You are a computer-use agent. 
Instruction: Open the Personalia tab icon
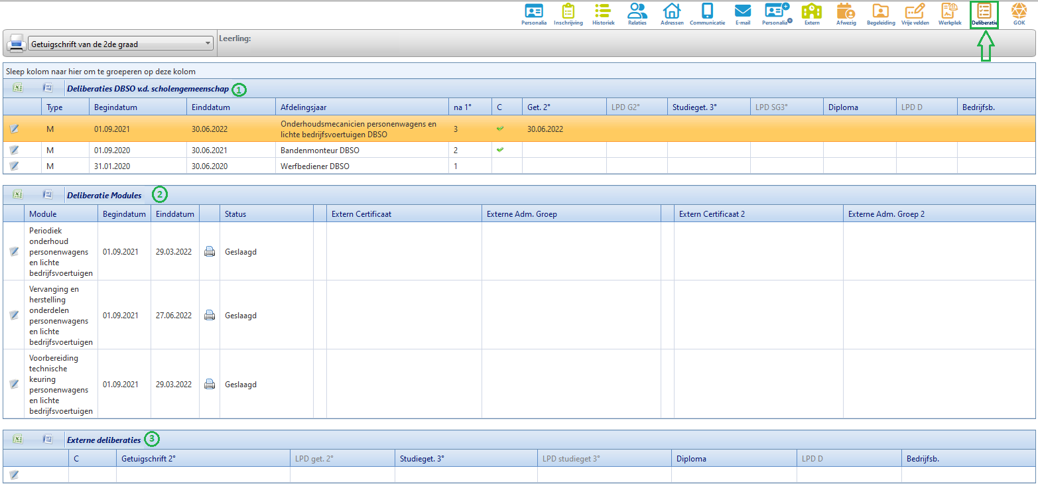tap(533, 11)
